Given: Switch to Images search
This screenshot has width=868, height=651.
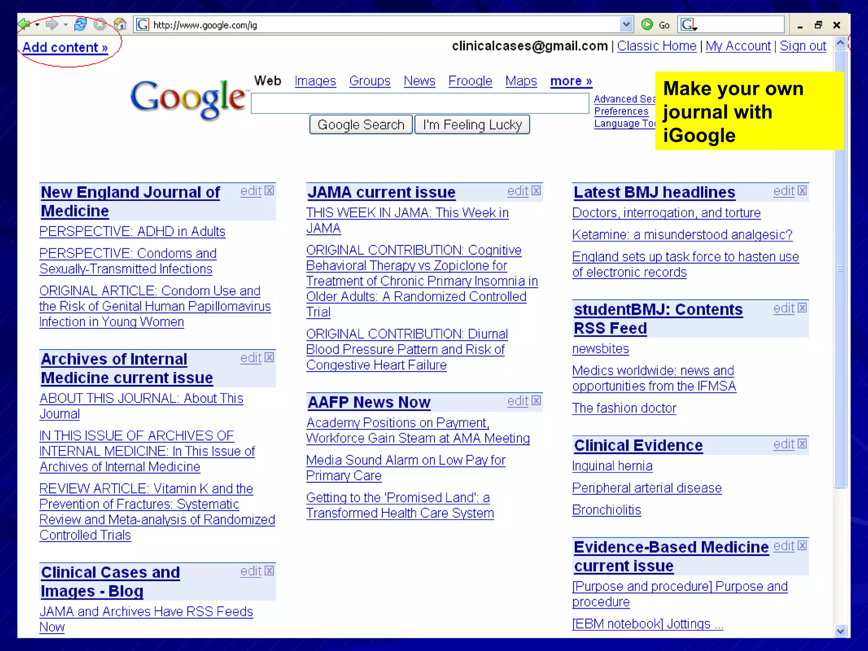Looking at the screenshot, I should [x=315, y=81].
